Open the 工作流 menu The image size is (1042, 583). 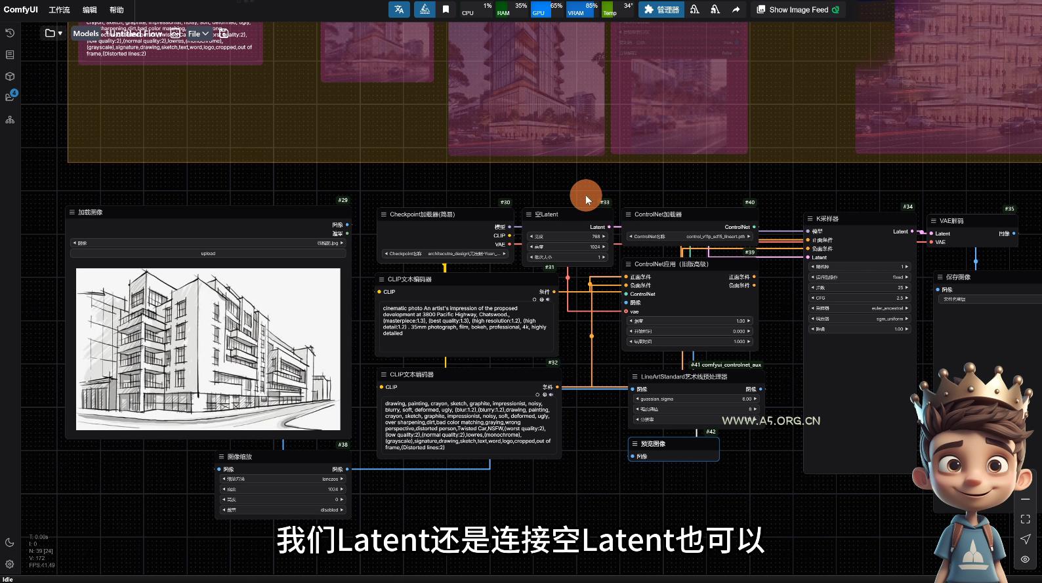click(x=59, y=10)
